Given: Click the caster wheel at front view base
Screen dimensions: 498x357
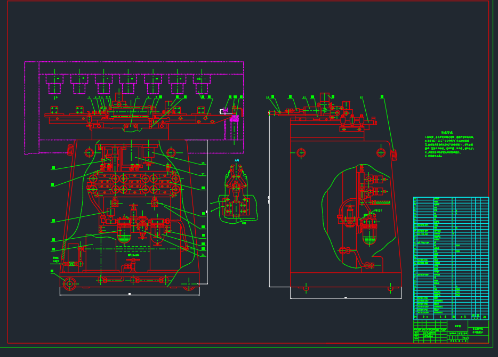Looking at the screenshot, I should (69, 283).
